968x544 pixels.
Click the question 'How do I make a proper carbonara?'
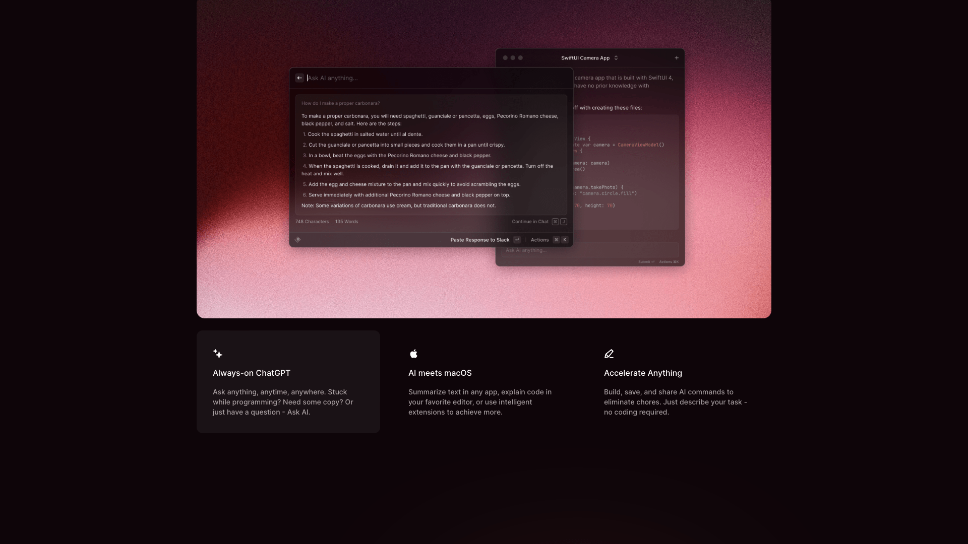coord(340,103)
